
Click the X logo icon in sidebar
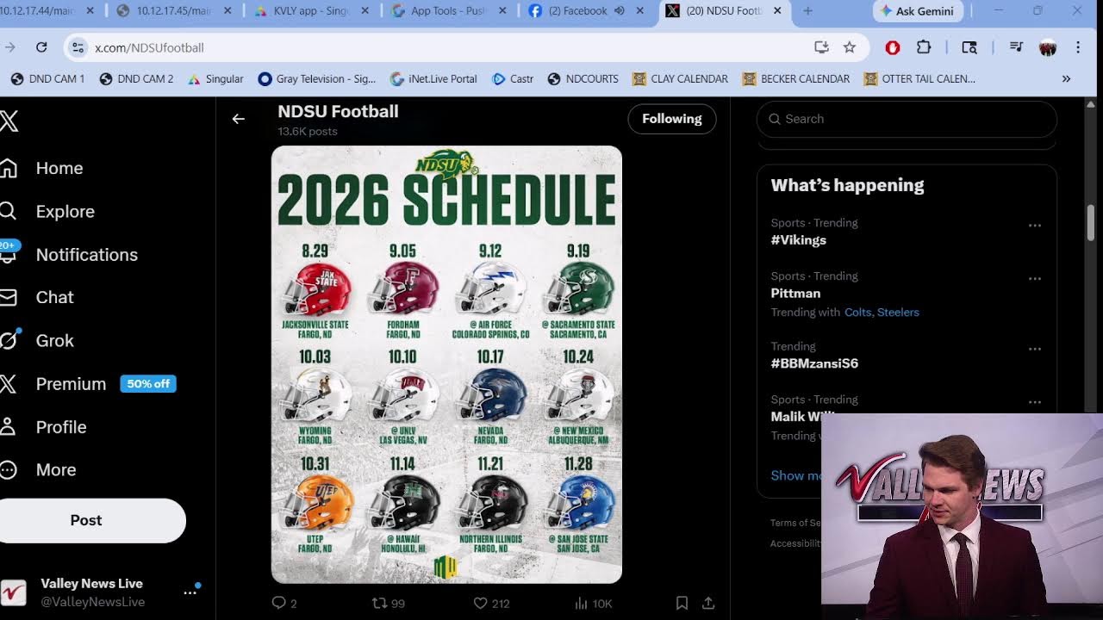point(9,121)
